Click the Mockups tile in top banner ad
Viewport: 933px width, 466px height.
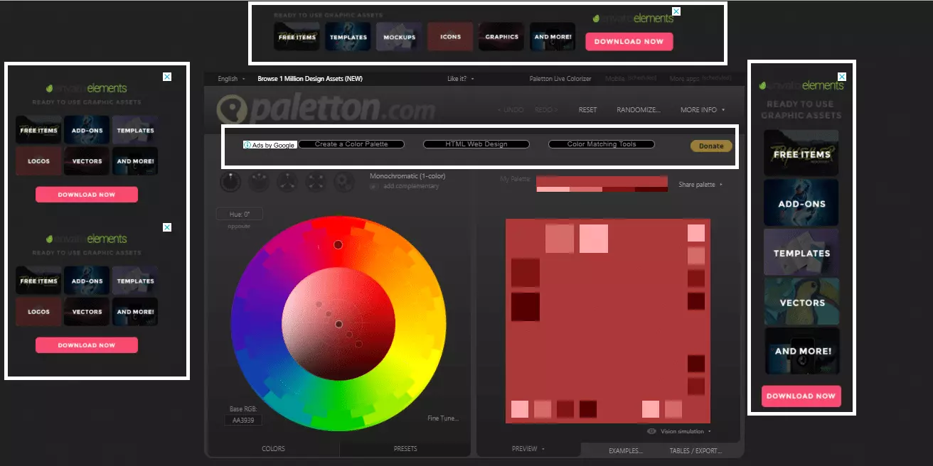coord(399,37)
